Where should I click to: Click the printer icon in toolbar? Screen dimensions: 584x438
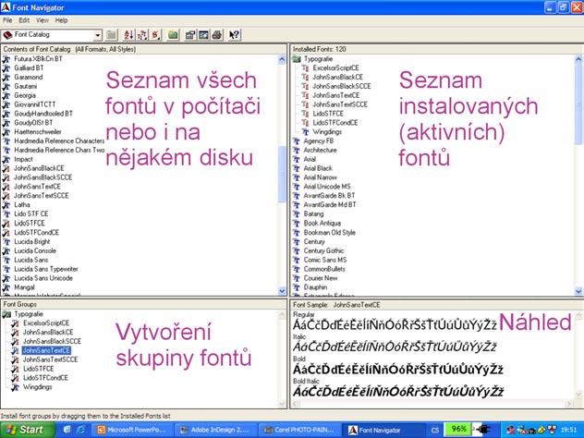coord(217,35)
